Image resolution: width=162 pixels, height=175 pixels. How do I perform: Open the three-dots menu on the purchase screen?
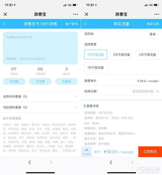click(x=156, y=14)
